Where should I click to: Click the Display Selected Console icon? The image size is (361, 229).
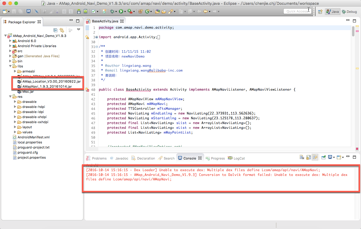point(330,157)
